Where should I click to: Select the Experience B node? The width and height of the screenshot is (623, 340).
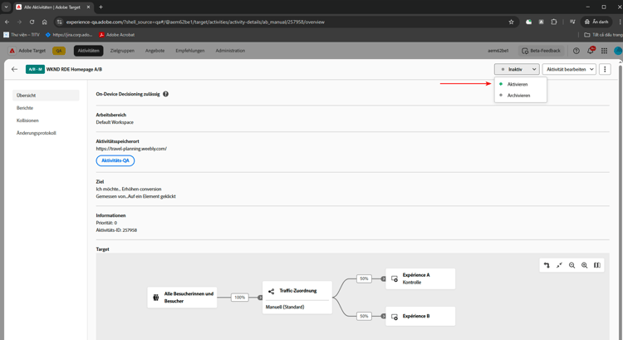click(x=420, y=317)
